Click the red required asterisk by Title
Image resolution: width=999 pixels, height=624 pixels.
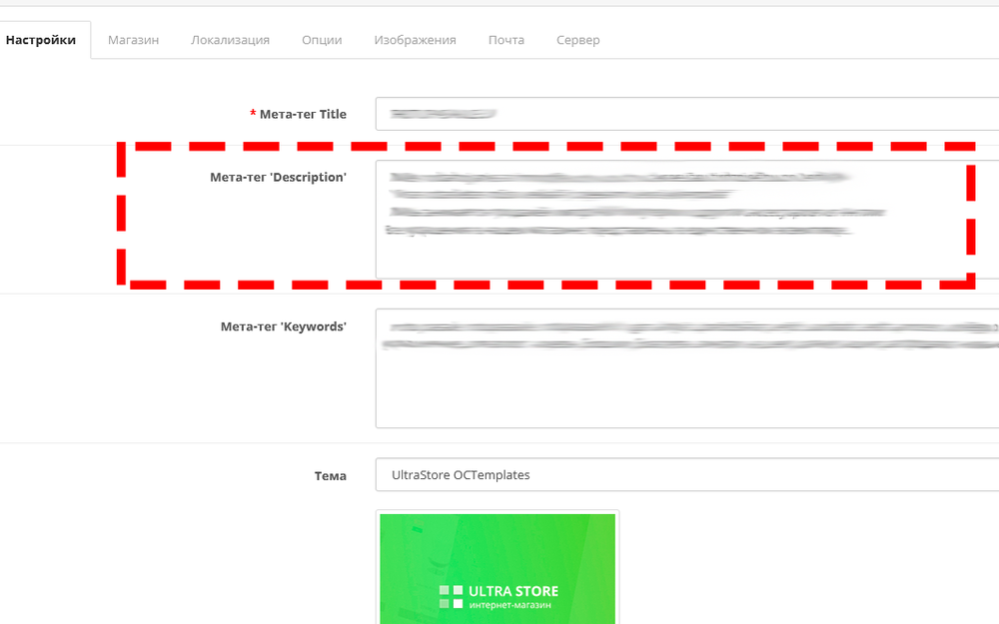click(x=253, y=114)
